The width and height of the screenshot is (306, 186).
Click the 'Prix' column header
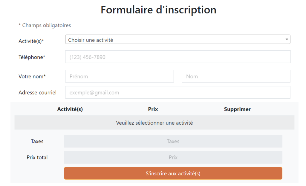click(x=153, y=109)
